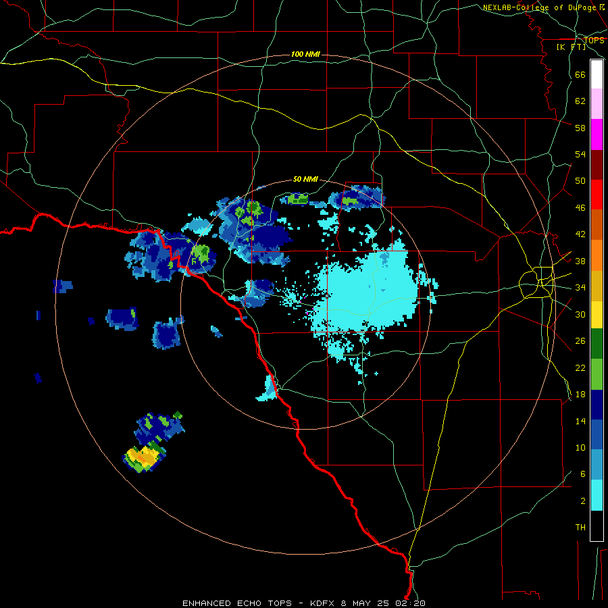This screenshot has height=608, width=608.
Task: Click the legend value 66
Action: point(580,74)
